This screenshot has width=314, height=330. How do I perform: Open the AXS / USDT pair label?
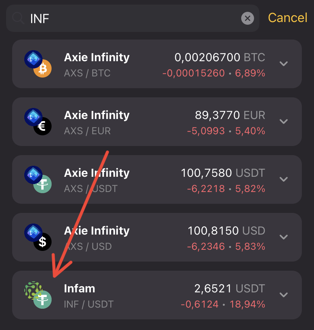[x=91, y=189]
